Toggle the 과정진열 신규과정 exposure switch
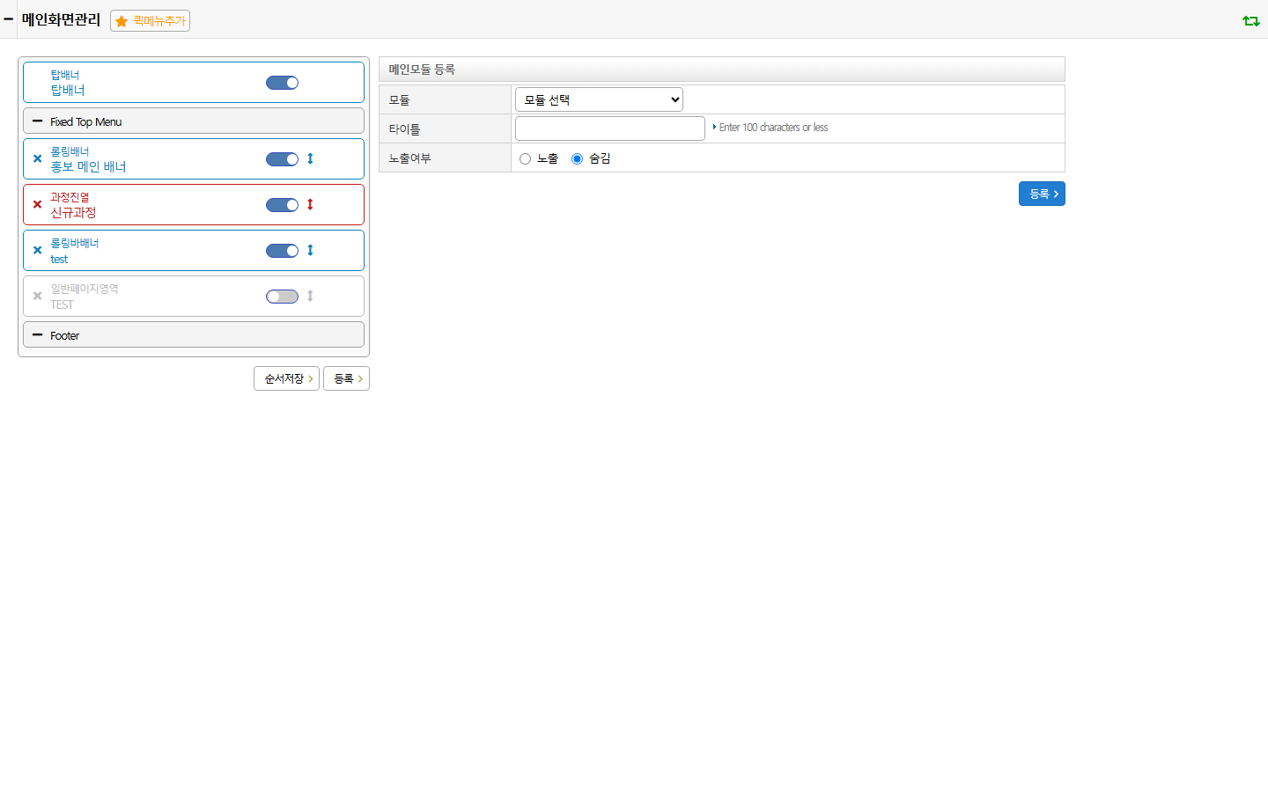This screenshot has height=792, width=1268. click(x=283, y=205)
